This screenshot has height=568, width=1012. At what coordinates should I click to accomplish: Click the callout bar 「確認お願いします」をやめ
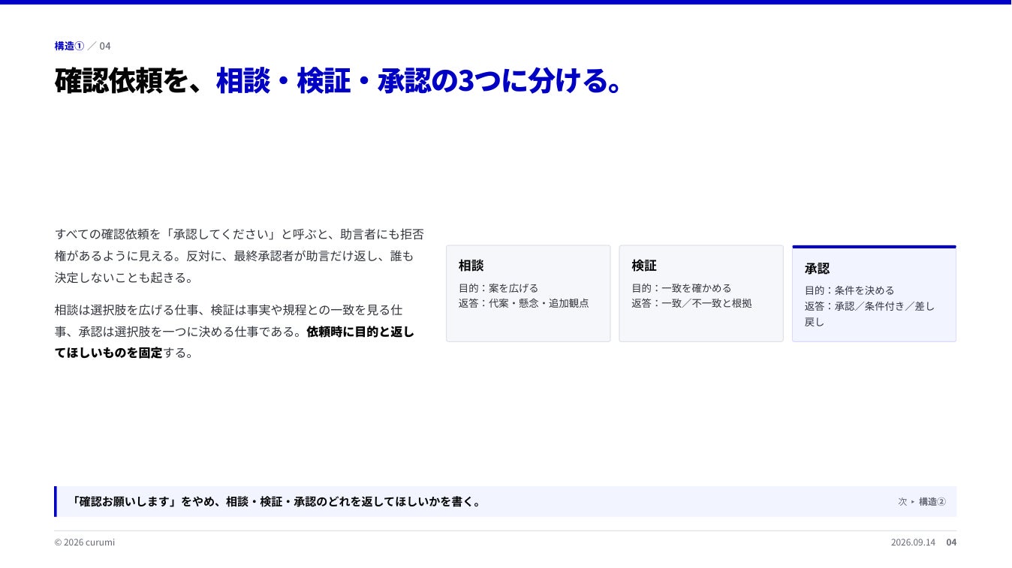(x=505, y=501)
